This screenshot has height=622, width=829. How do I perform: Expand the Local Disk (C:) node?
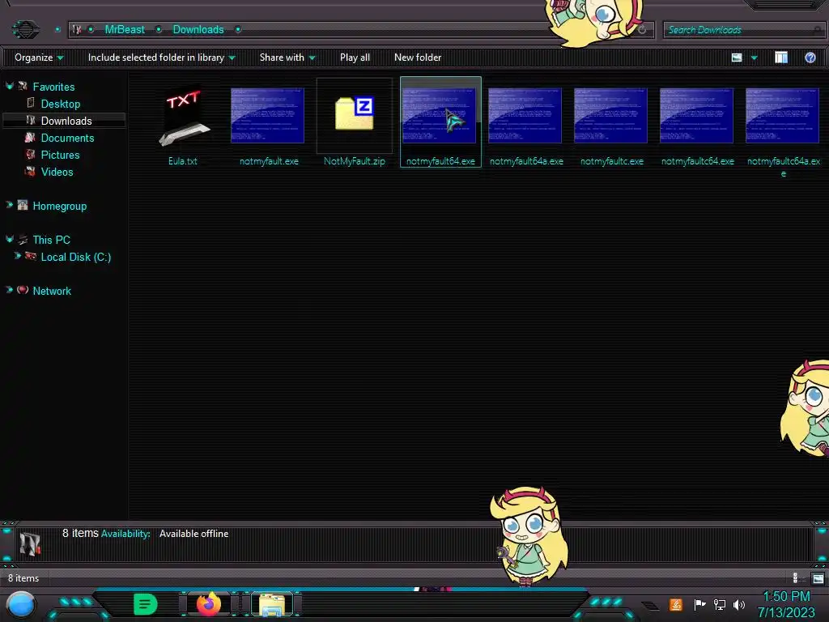point(18,256)
